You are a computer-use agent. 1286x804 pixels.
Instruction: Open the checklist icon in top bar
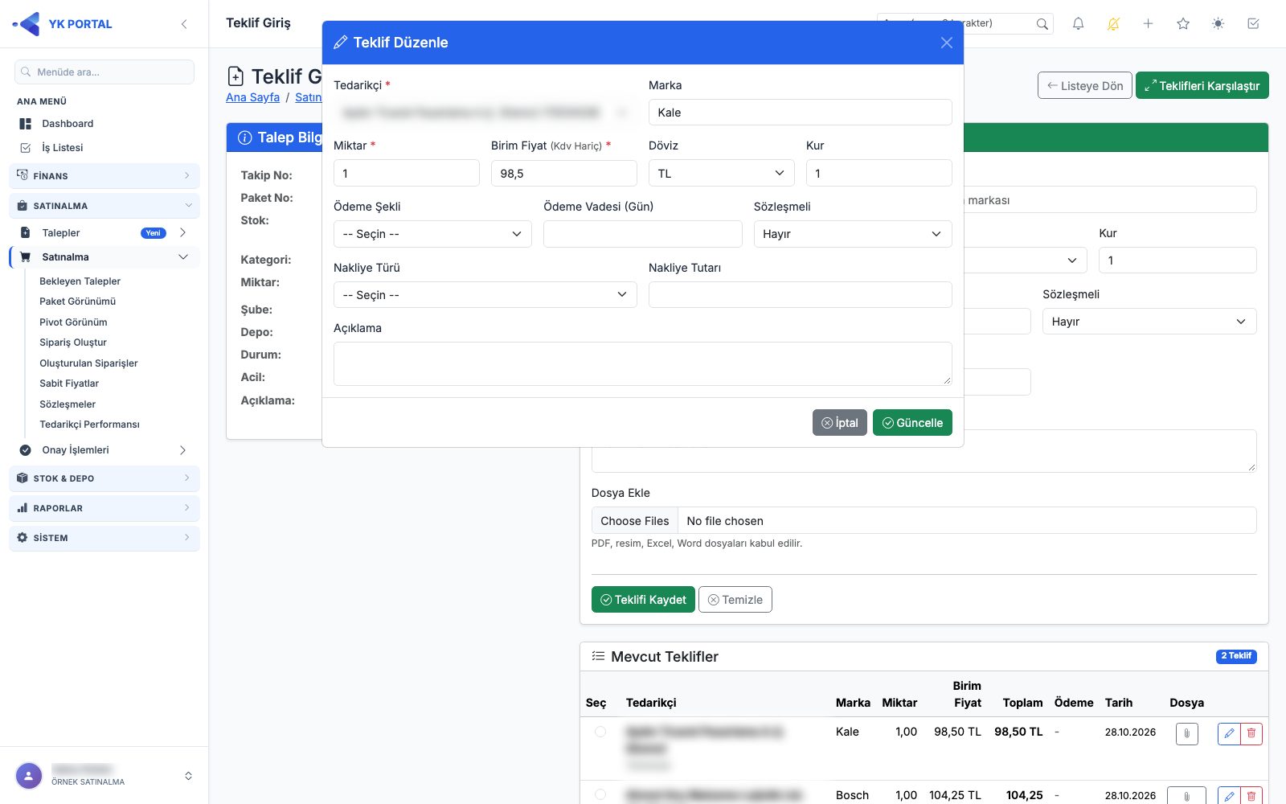1253,24
